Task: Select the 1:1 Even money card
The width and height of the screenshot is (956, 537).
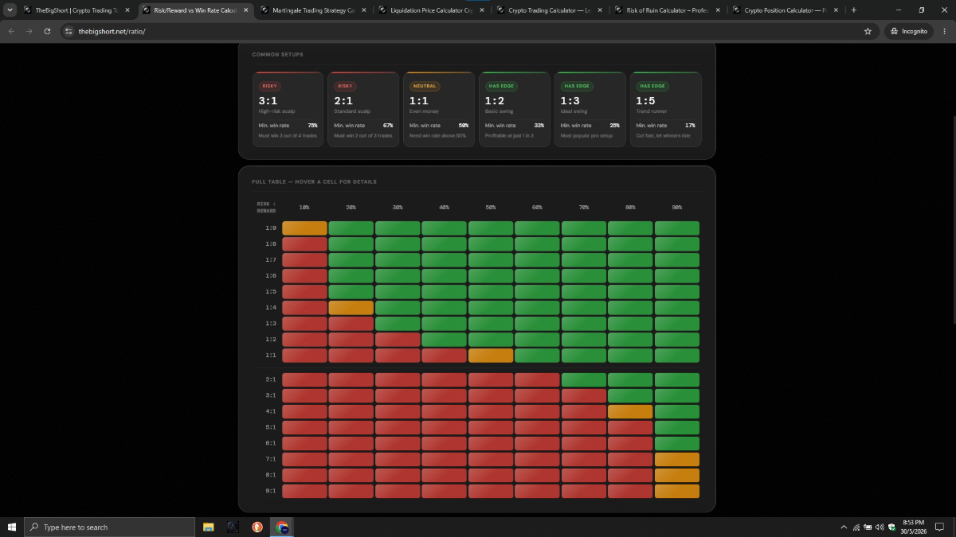Action: [439, 109]
